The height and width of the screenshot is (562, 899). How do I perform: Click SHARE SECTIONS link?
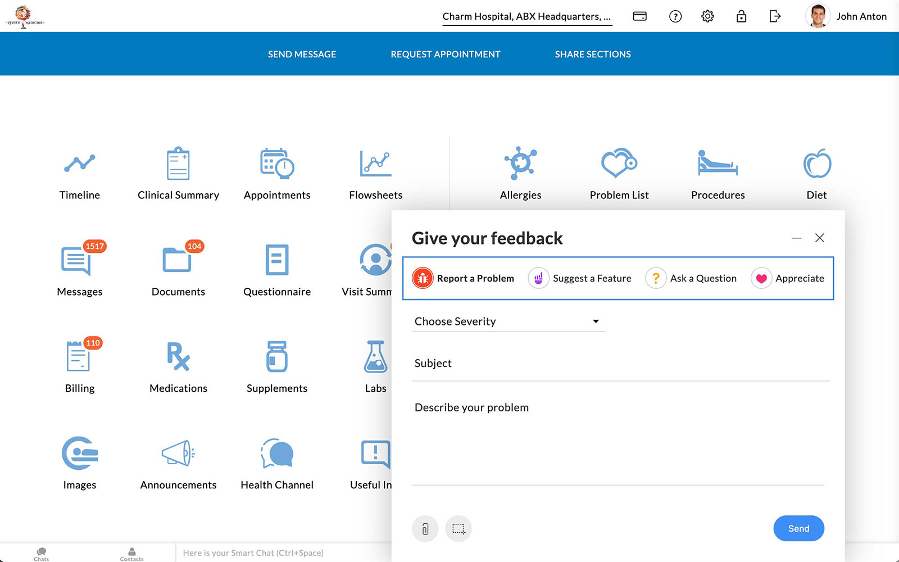coord(593,55)
